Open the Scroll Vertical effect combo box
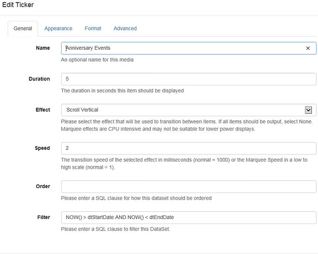 [189, 110]
